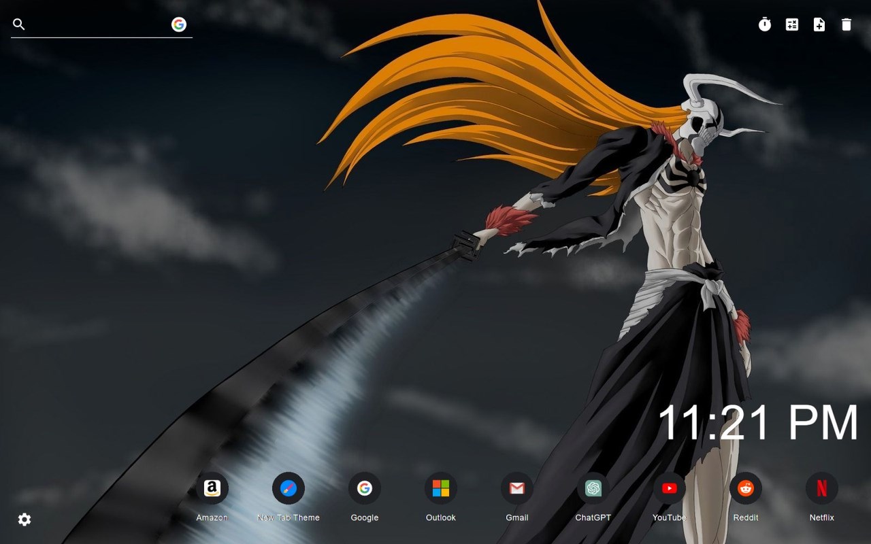Screen dimensions: 871x544
Task: Click inside the search input field
Action: pos(99,24)
